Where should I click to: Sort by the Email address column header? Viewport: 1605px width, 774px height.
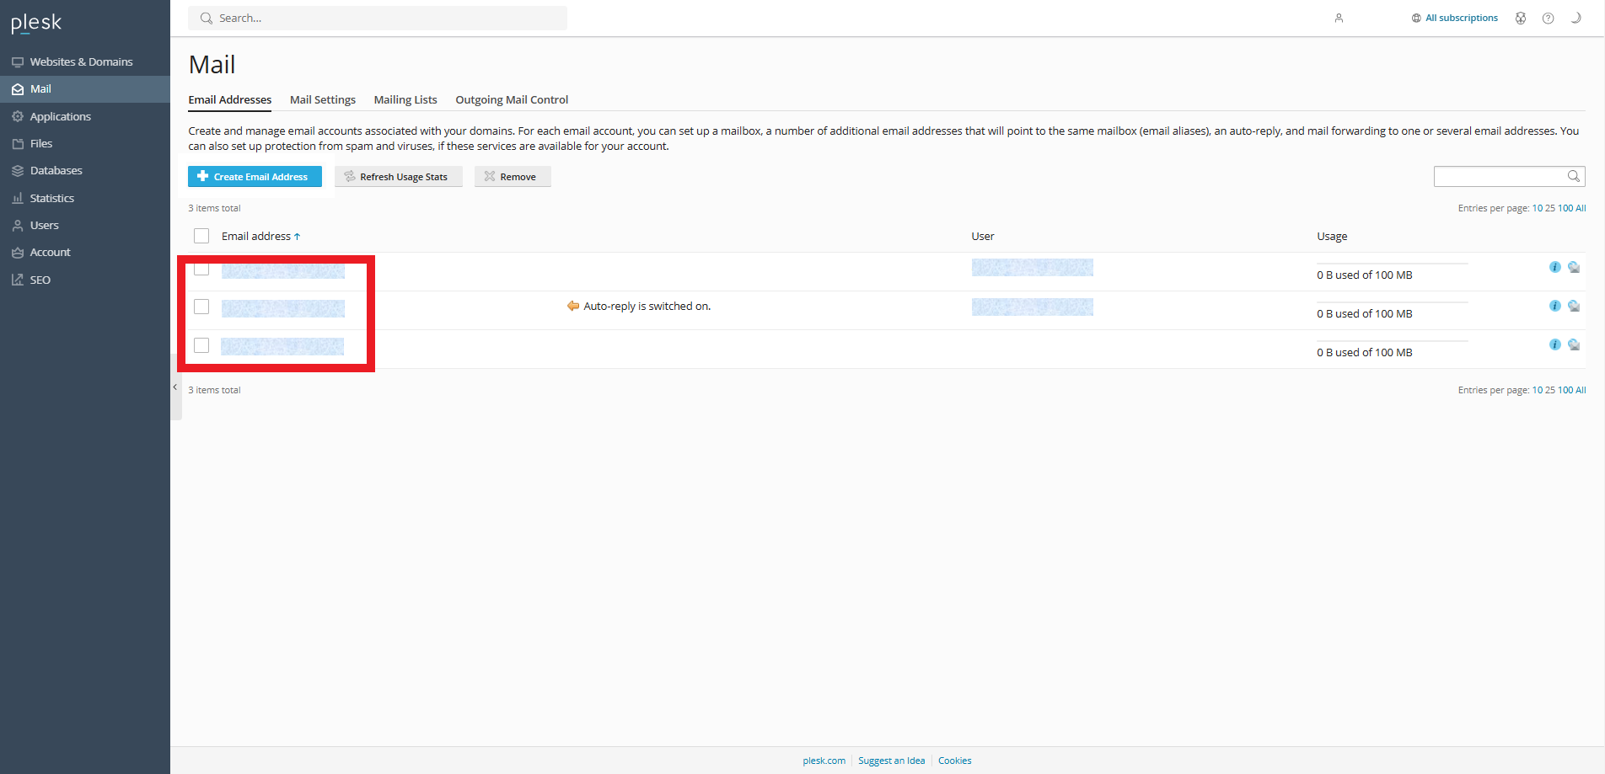[256, 236]
